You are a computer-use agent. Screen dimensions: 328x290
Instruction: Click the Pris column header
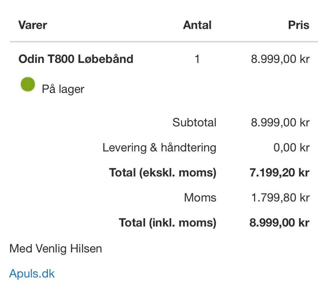[x=298, y=25]
